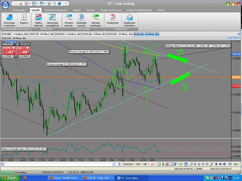Click the Windows Start button
Screen dimensions: 242x181
(10, 178)
